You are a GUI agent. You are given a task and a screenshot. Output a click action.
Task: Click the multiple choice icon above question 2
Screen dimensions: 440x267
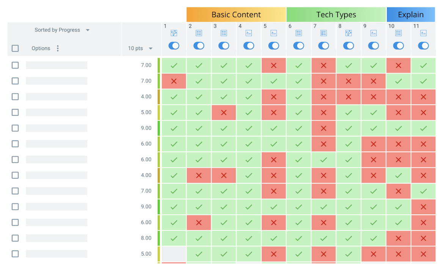click(199, 33)
